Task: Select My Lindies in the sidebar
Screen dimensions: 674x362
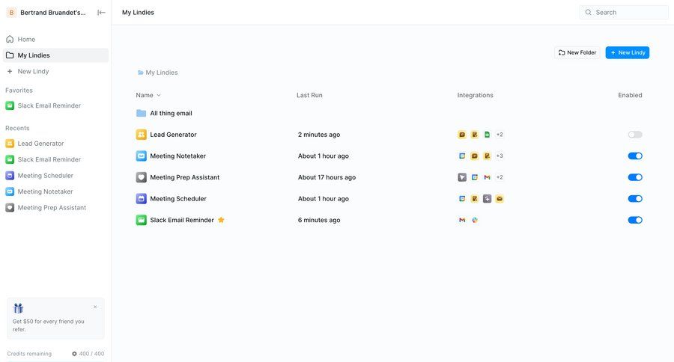Action: [55, 55]
